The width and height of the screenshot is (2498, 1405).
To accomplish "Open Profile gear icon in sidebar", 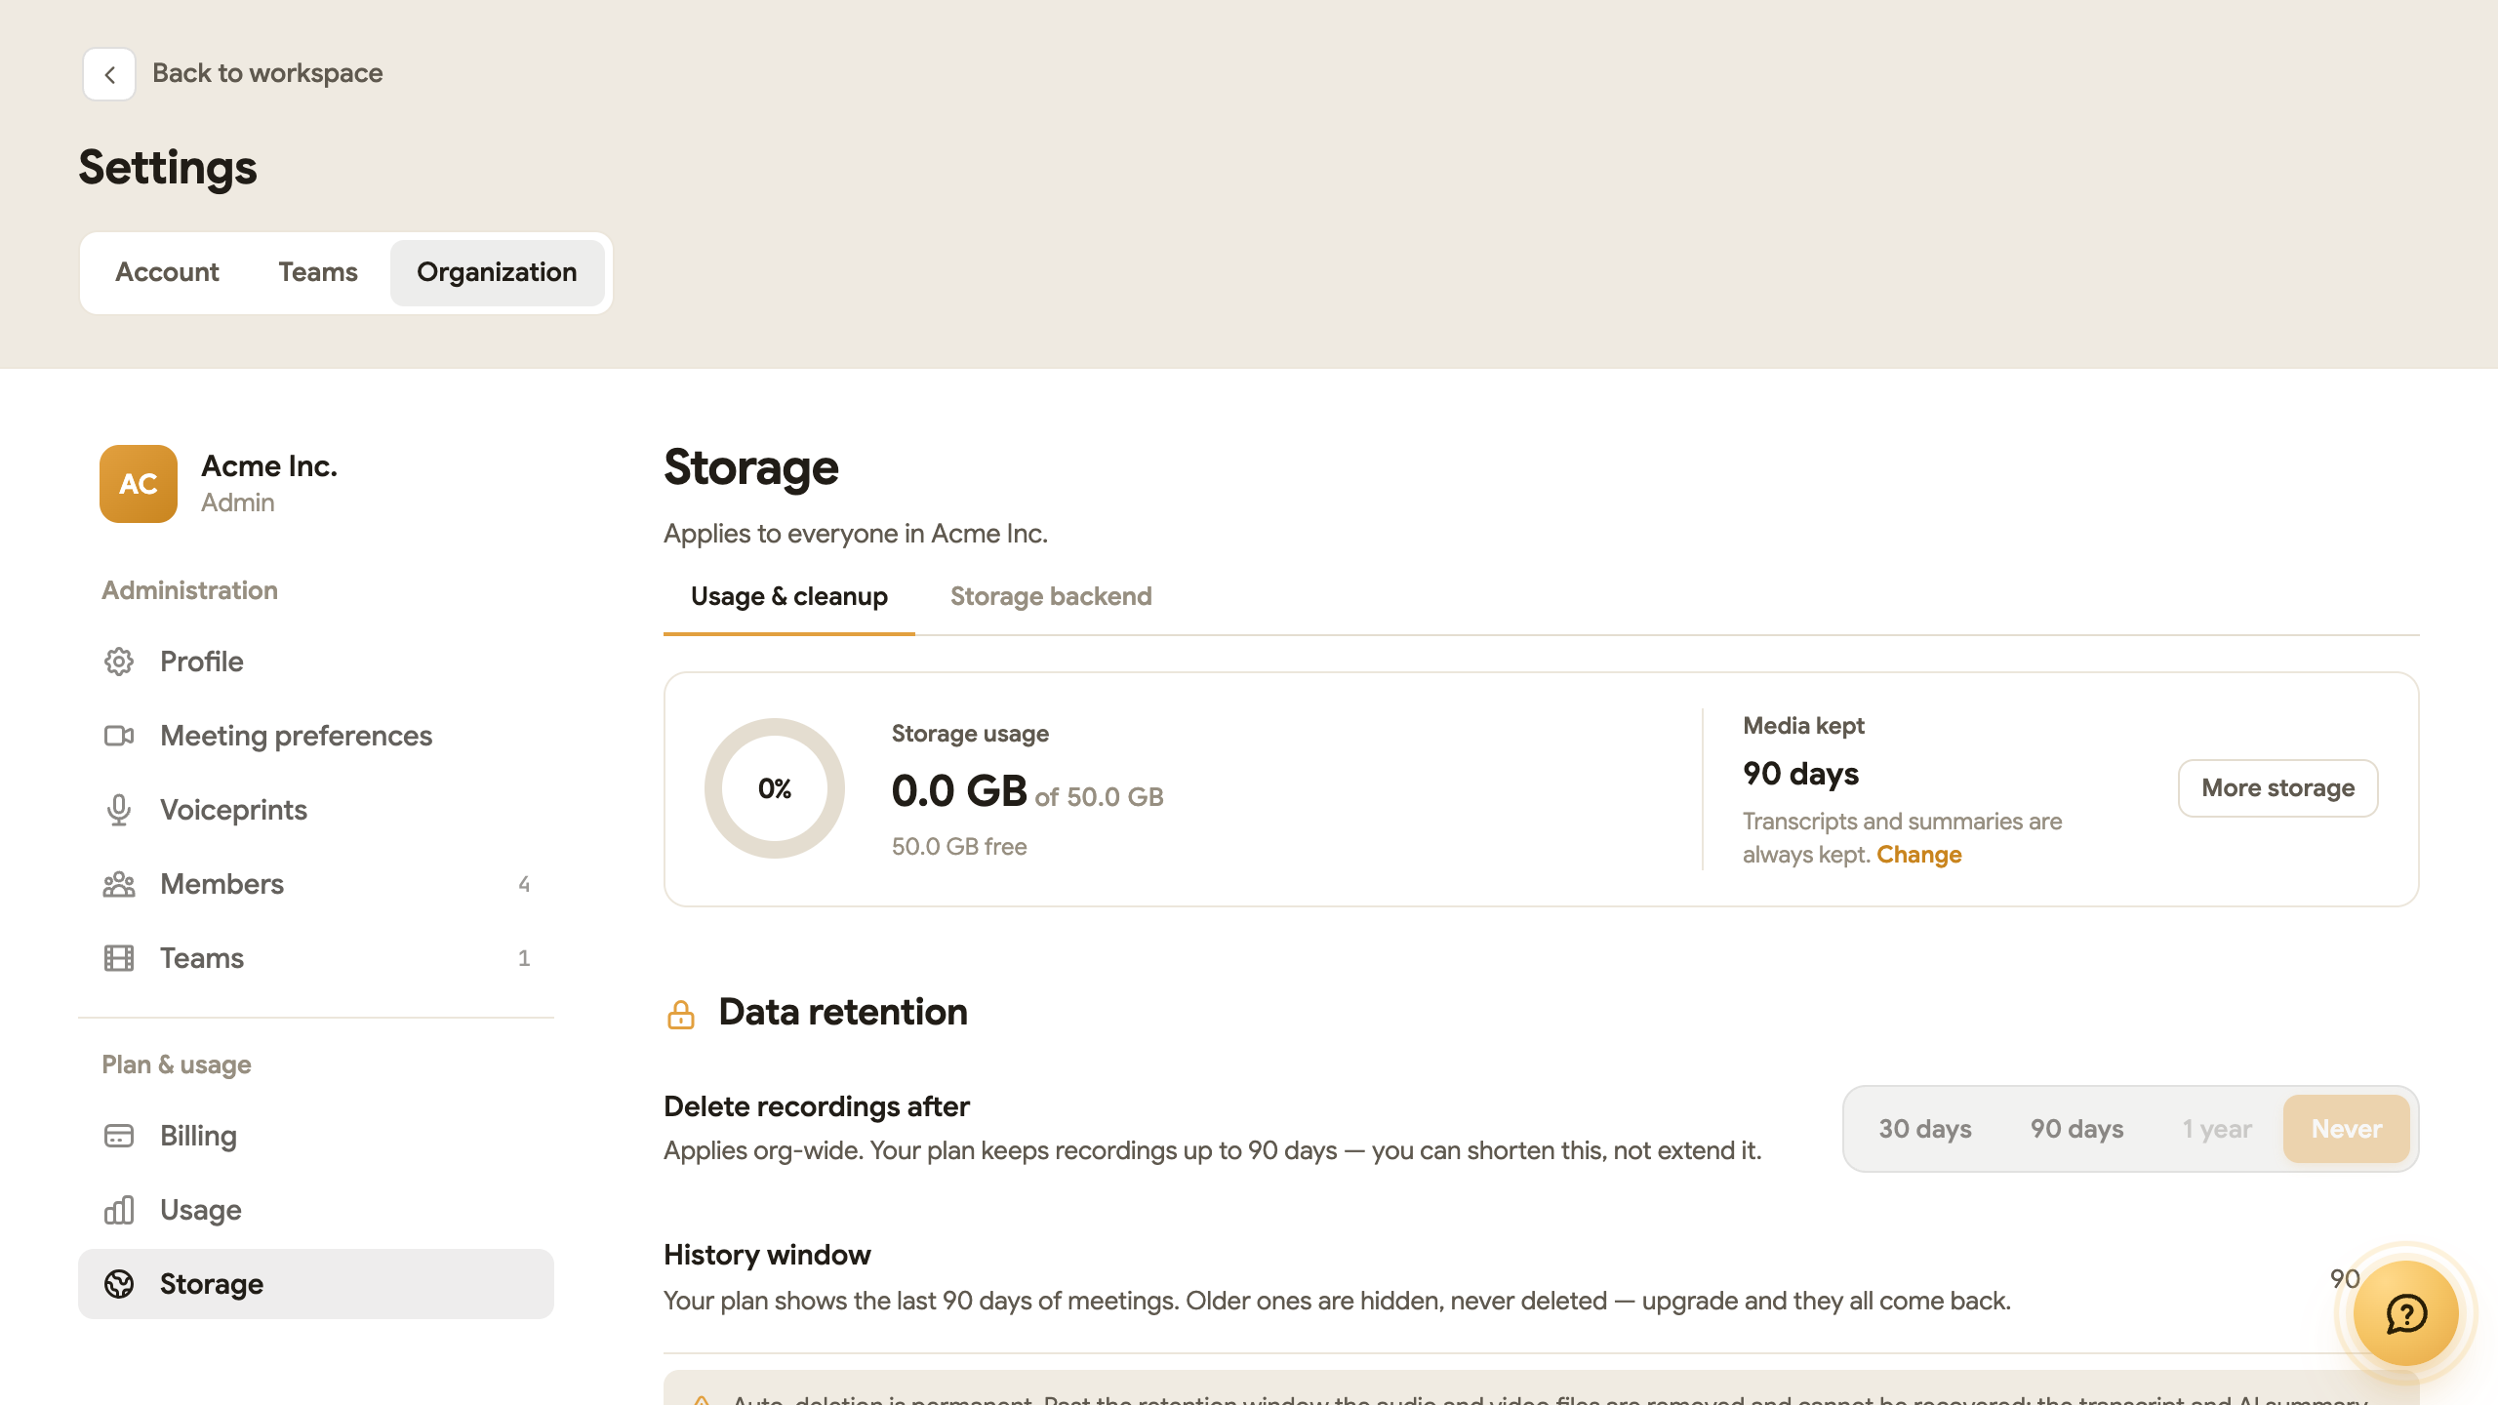I will (119, 662).
